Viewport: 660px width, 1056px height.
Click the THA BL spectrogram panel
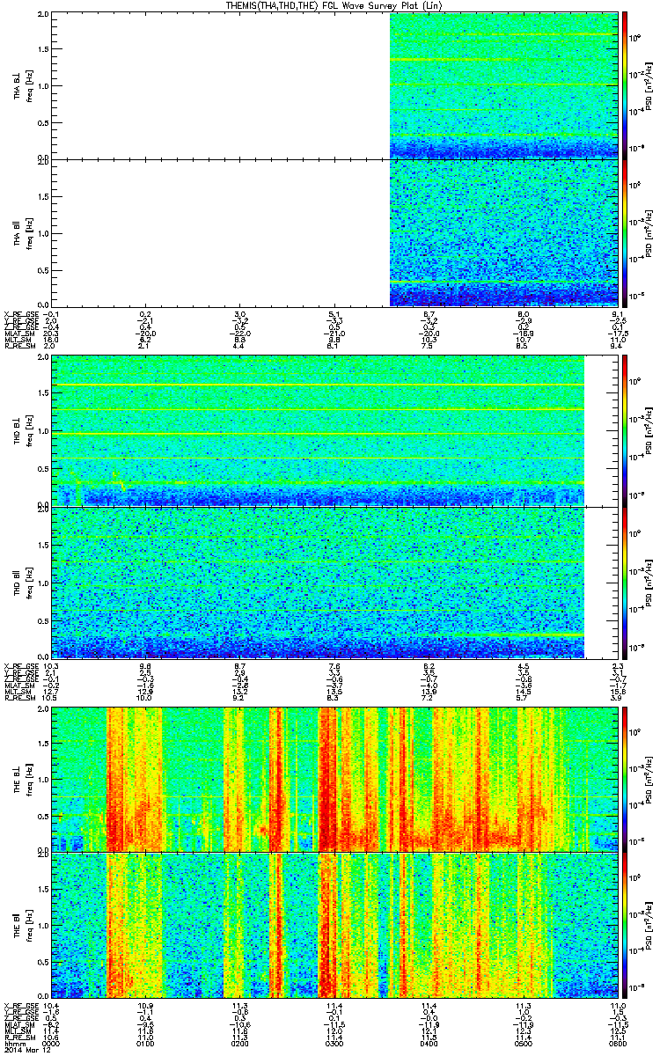pyautogui.click(x=334, y=85)
